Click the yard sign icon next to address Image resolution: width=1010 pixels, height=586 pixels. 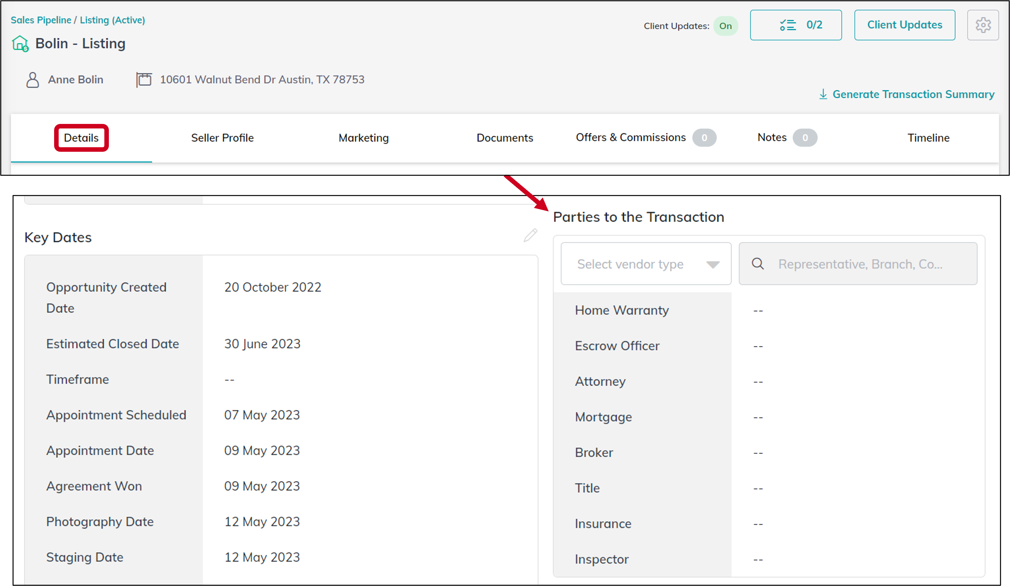(x=144, y=79)
